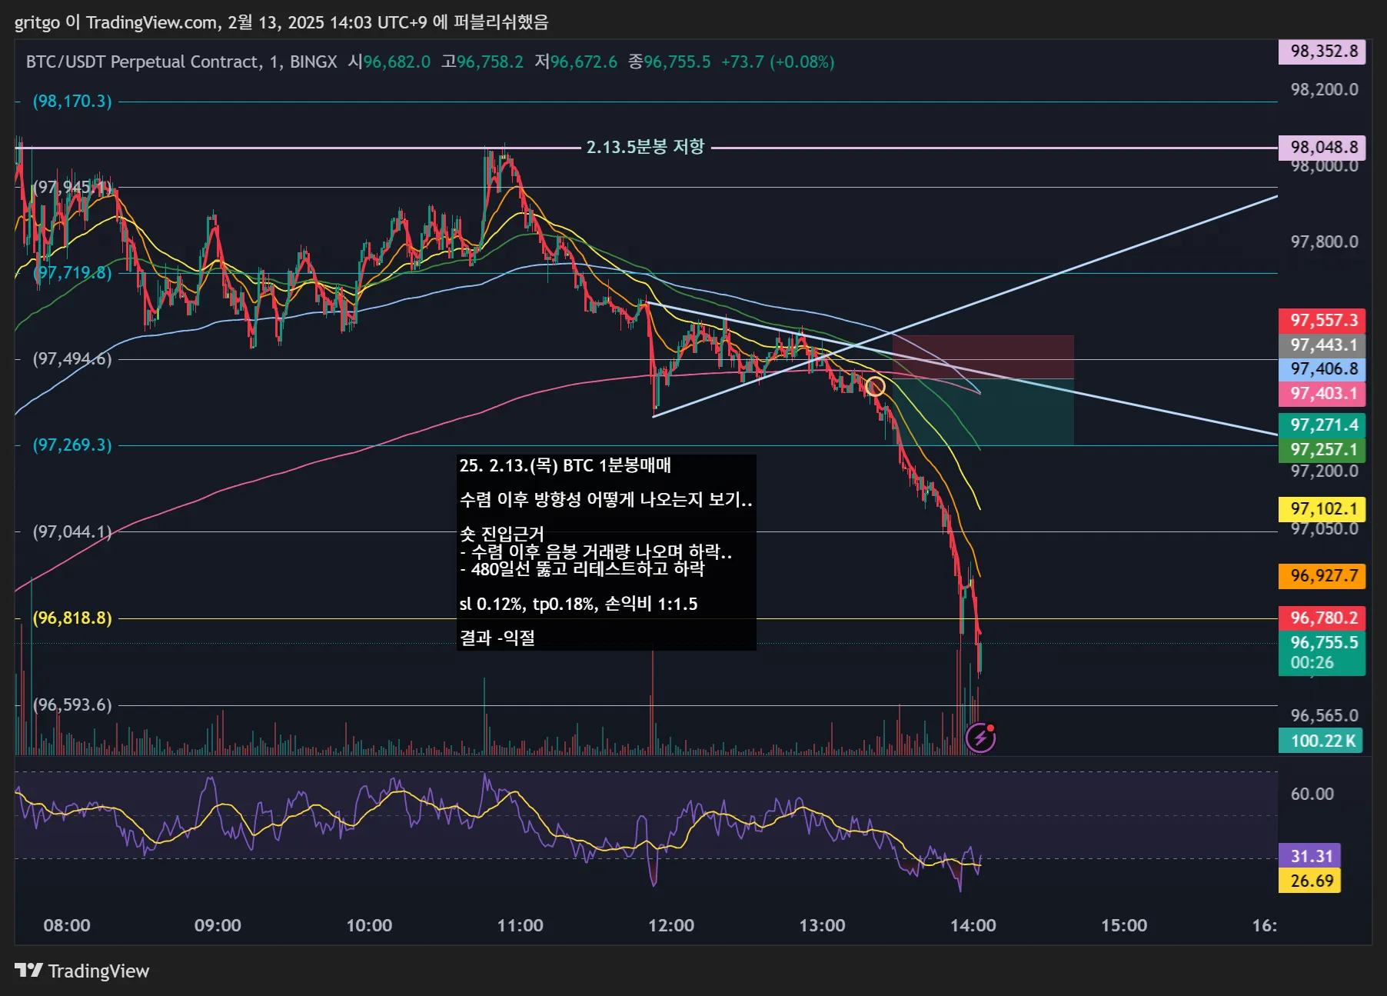This screenshot has width=1387, height=996.
Task: Click the 12:00 time axis label
Action: tap(671, 925)
